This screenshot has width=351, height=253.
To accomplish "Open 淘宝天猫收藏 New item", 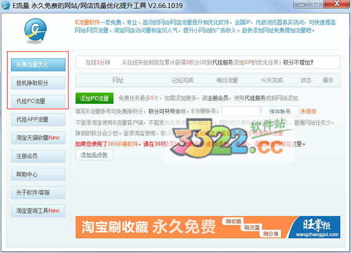I will coord(38,138).
